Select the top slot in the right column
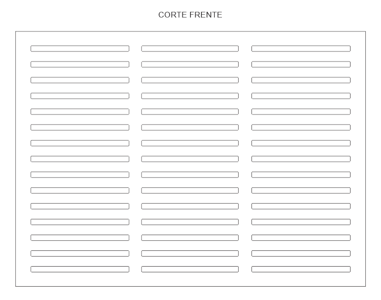Image resolution: width=381 pixels, height=300 pixels. [301, 48]
